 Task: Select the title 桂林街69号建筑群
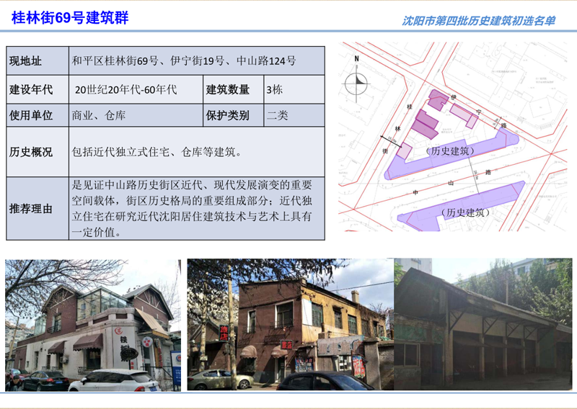(70, 18)
